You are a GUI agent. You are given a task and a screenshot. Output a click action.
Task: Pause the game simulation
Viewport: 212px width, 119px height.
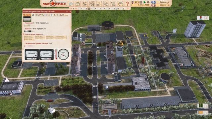point(141,2)
